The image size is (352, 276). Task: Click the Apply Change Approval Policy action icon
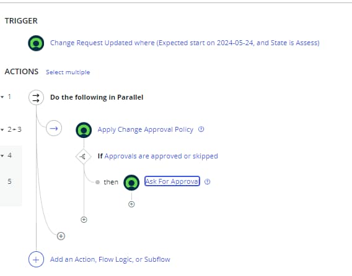tap(84, 130)
